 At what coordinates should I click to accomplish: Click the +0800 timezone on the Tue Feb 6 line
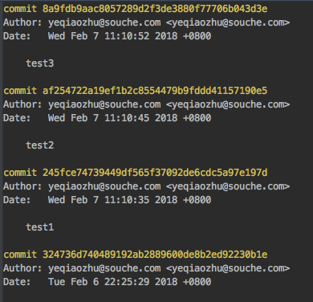[x=197, y=282]
